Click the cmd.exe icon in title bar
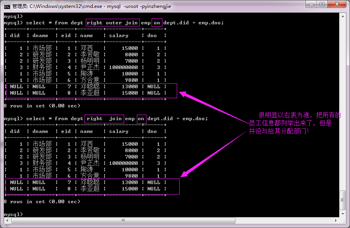Screen dimensions: 350x228 click(x=7, y=7)
